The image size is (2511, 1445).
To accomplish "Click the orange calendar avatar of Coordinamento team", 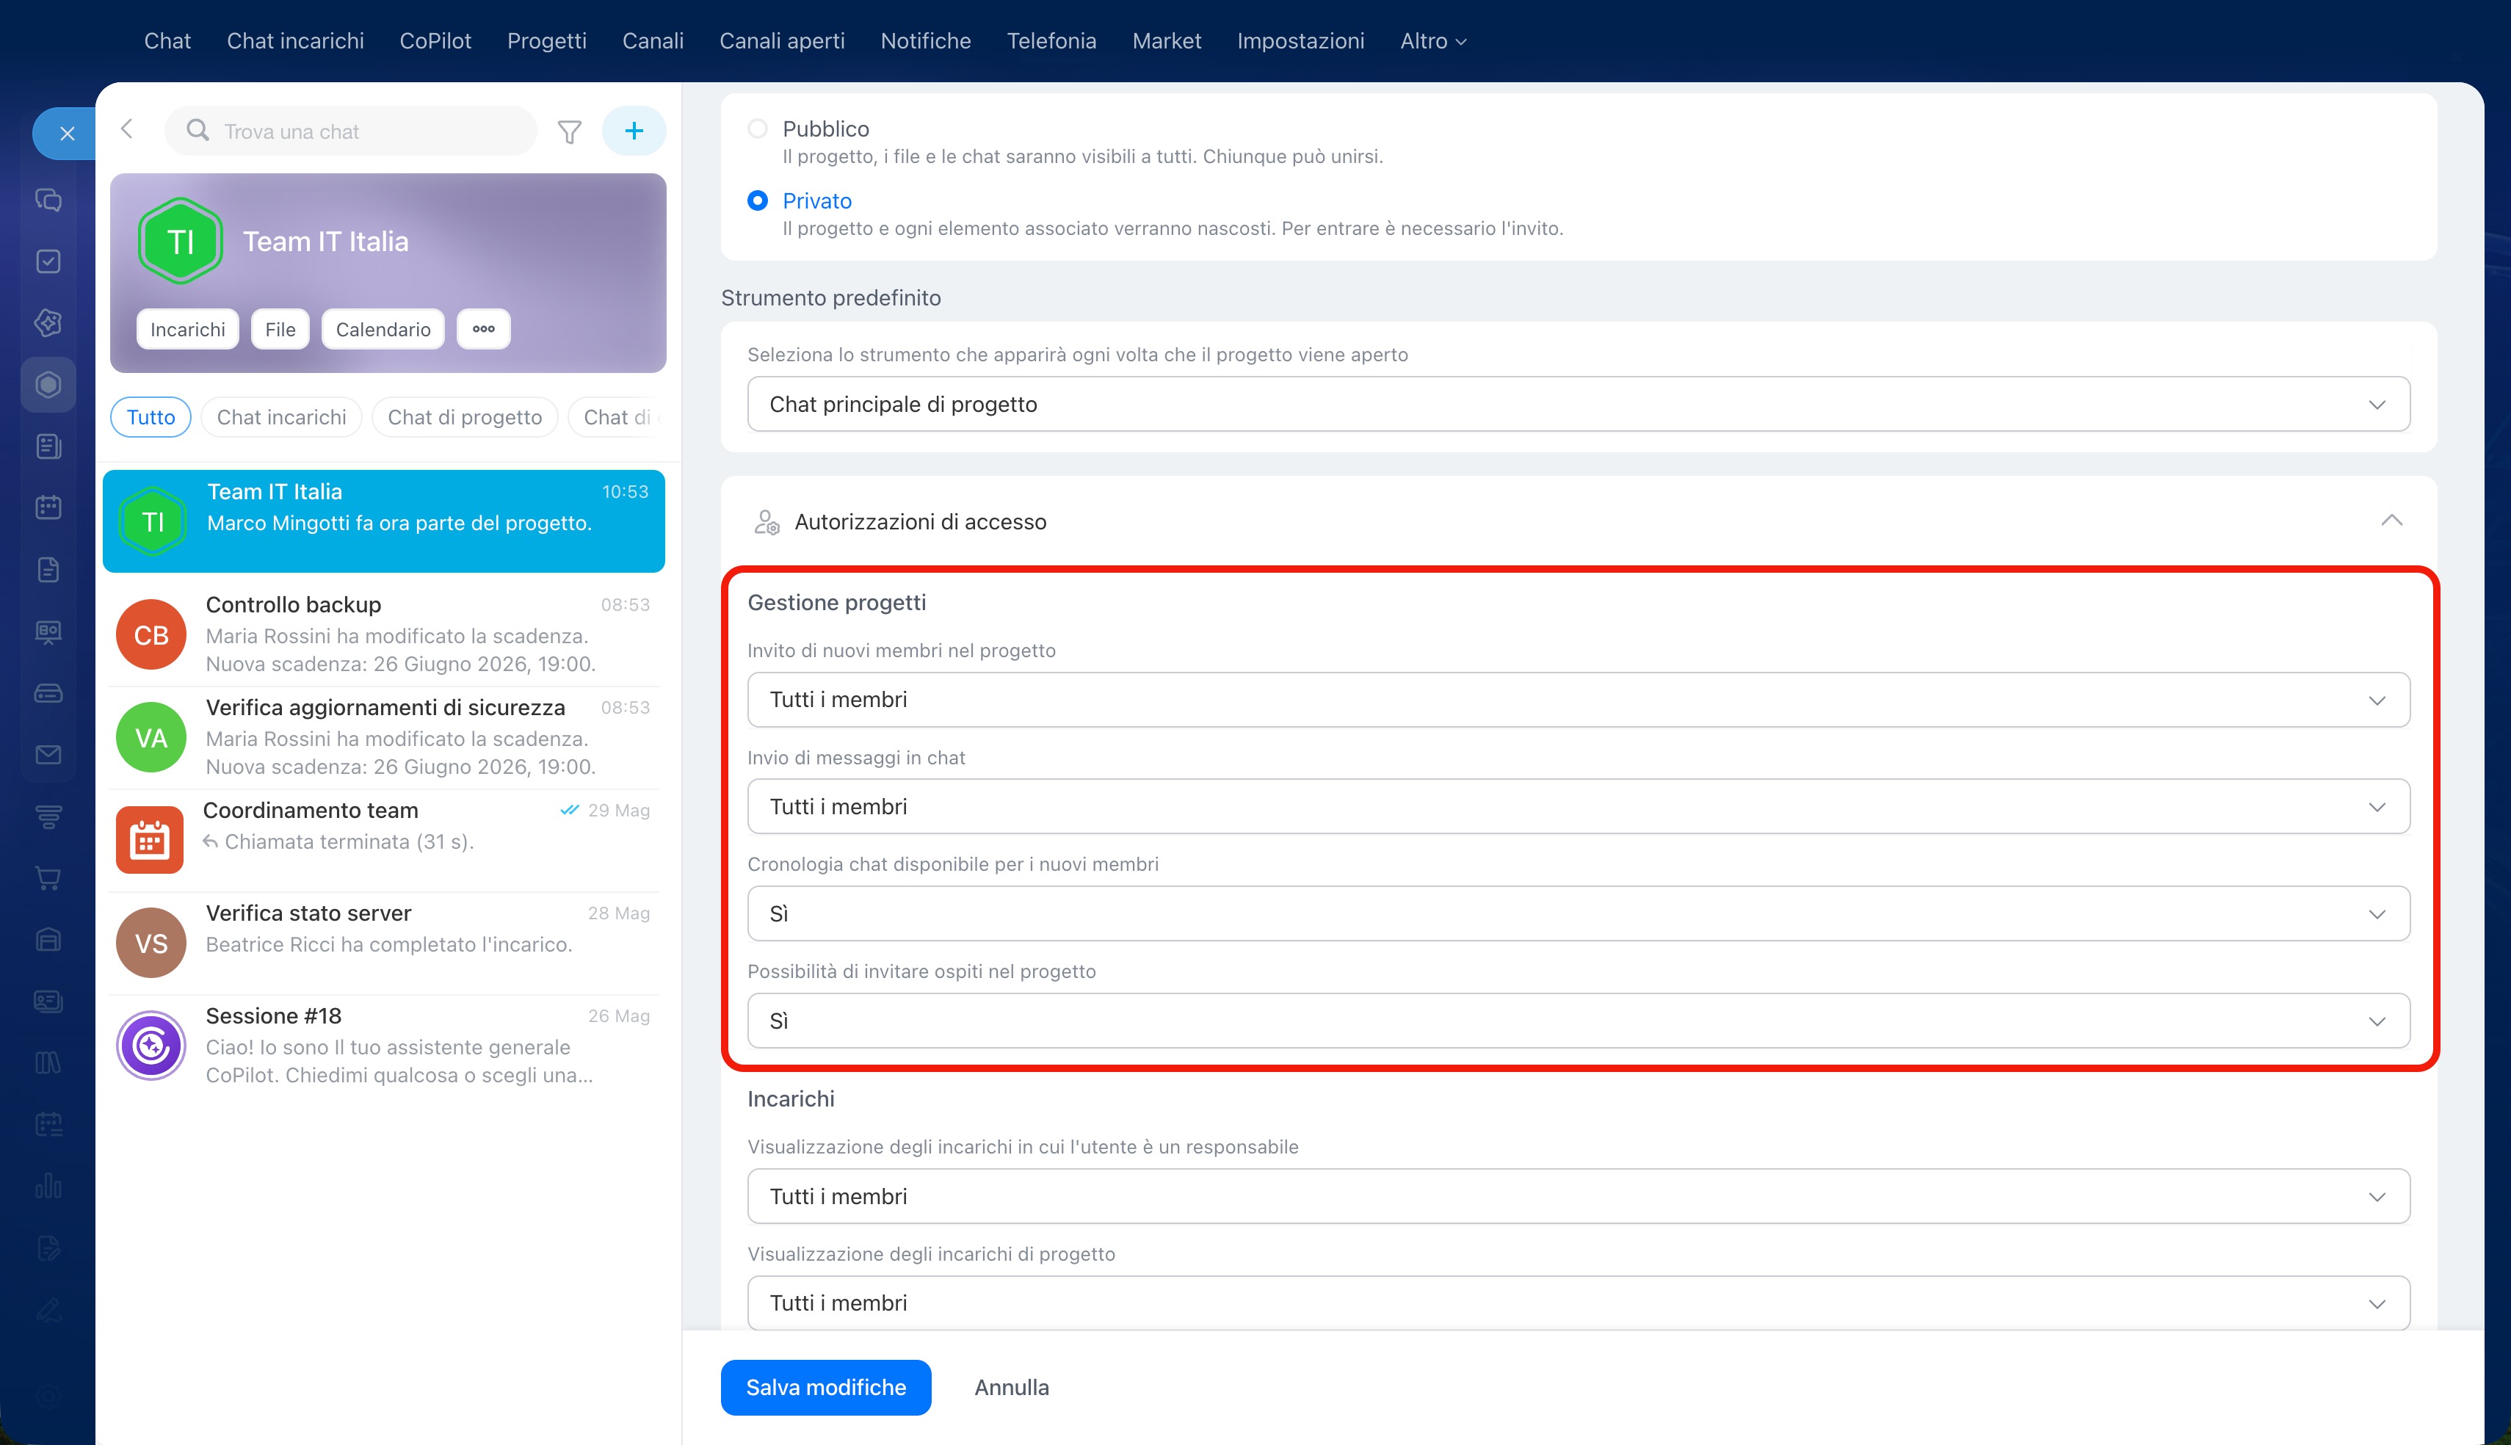I will 150,839.
